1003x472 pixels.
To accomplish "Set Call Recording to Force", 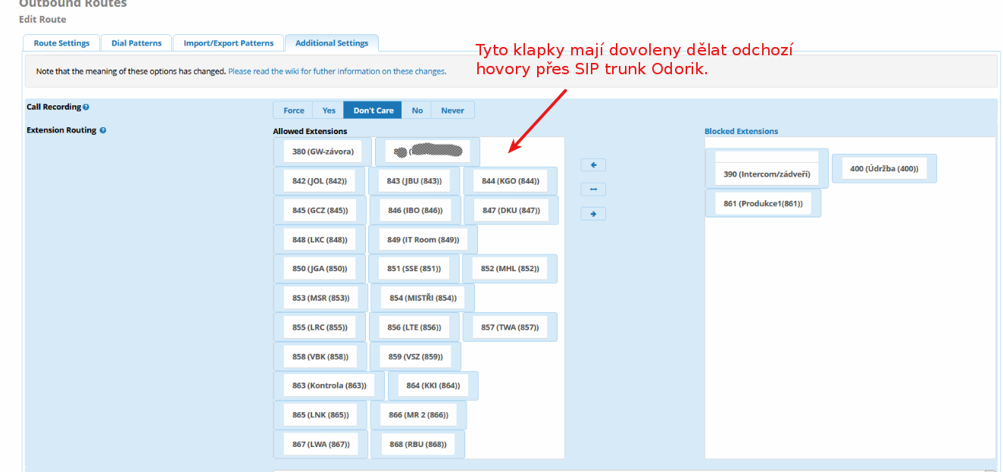I will tap(293, 111).
